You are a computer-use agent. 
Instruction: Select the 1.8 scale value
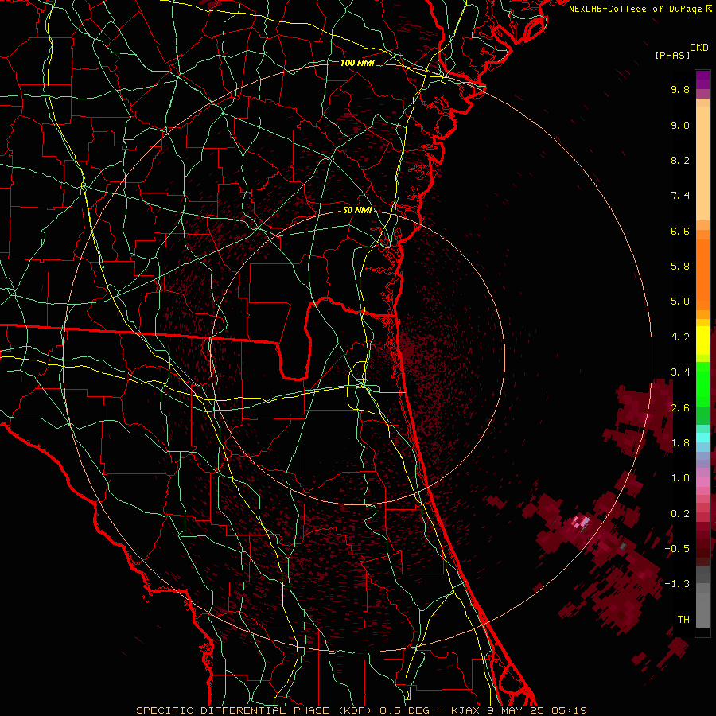click(680, 443)
